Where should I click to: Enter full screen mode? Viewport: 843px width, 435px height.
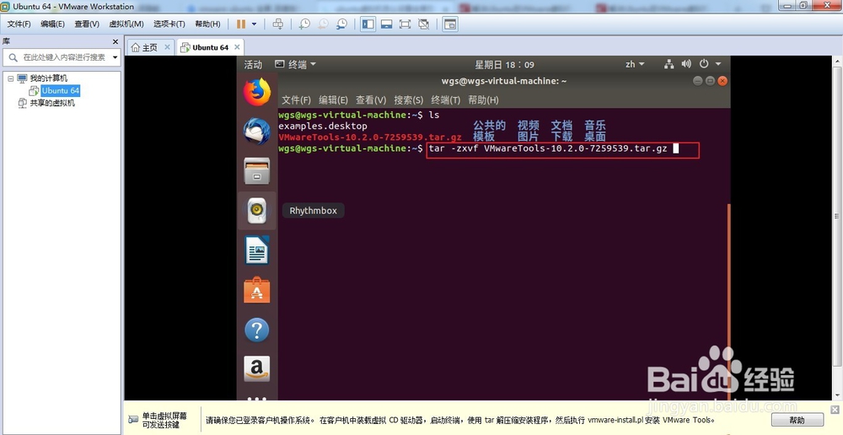coord(405,24)
